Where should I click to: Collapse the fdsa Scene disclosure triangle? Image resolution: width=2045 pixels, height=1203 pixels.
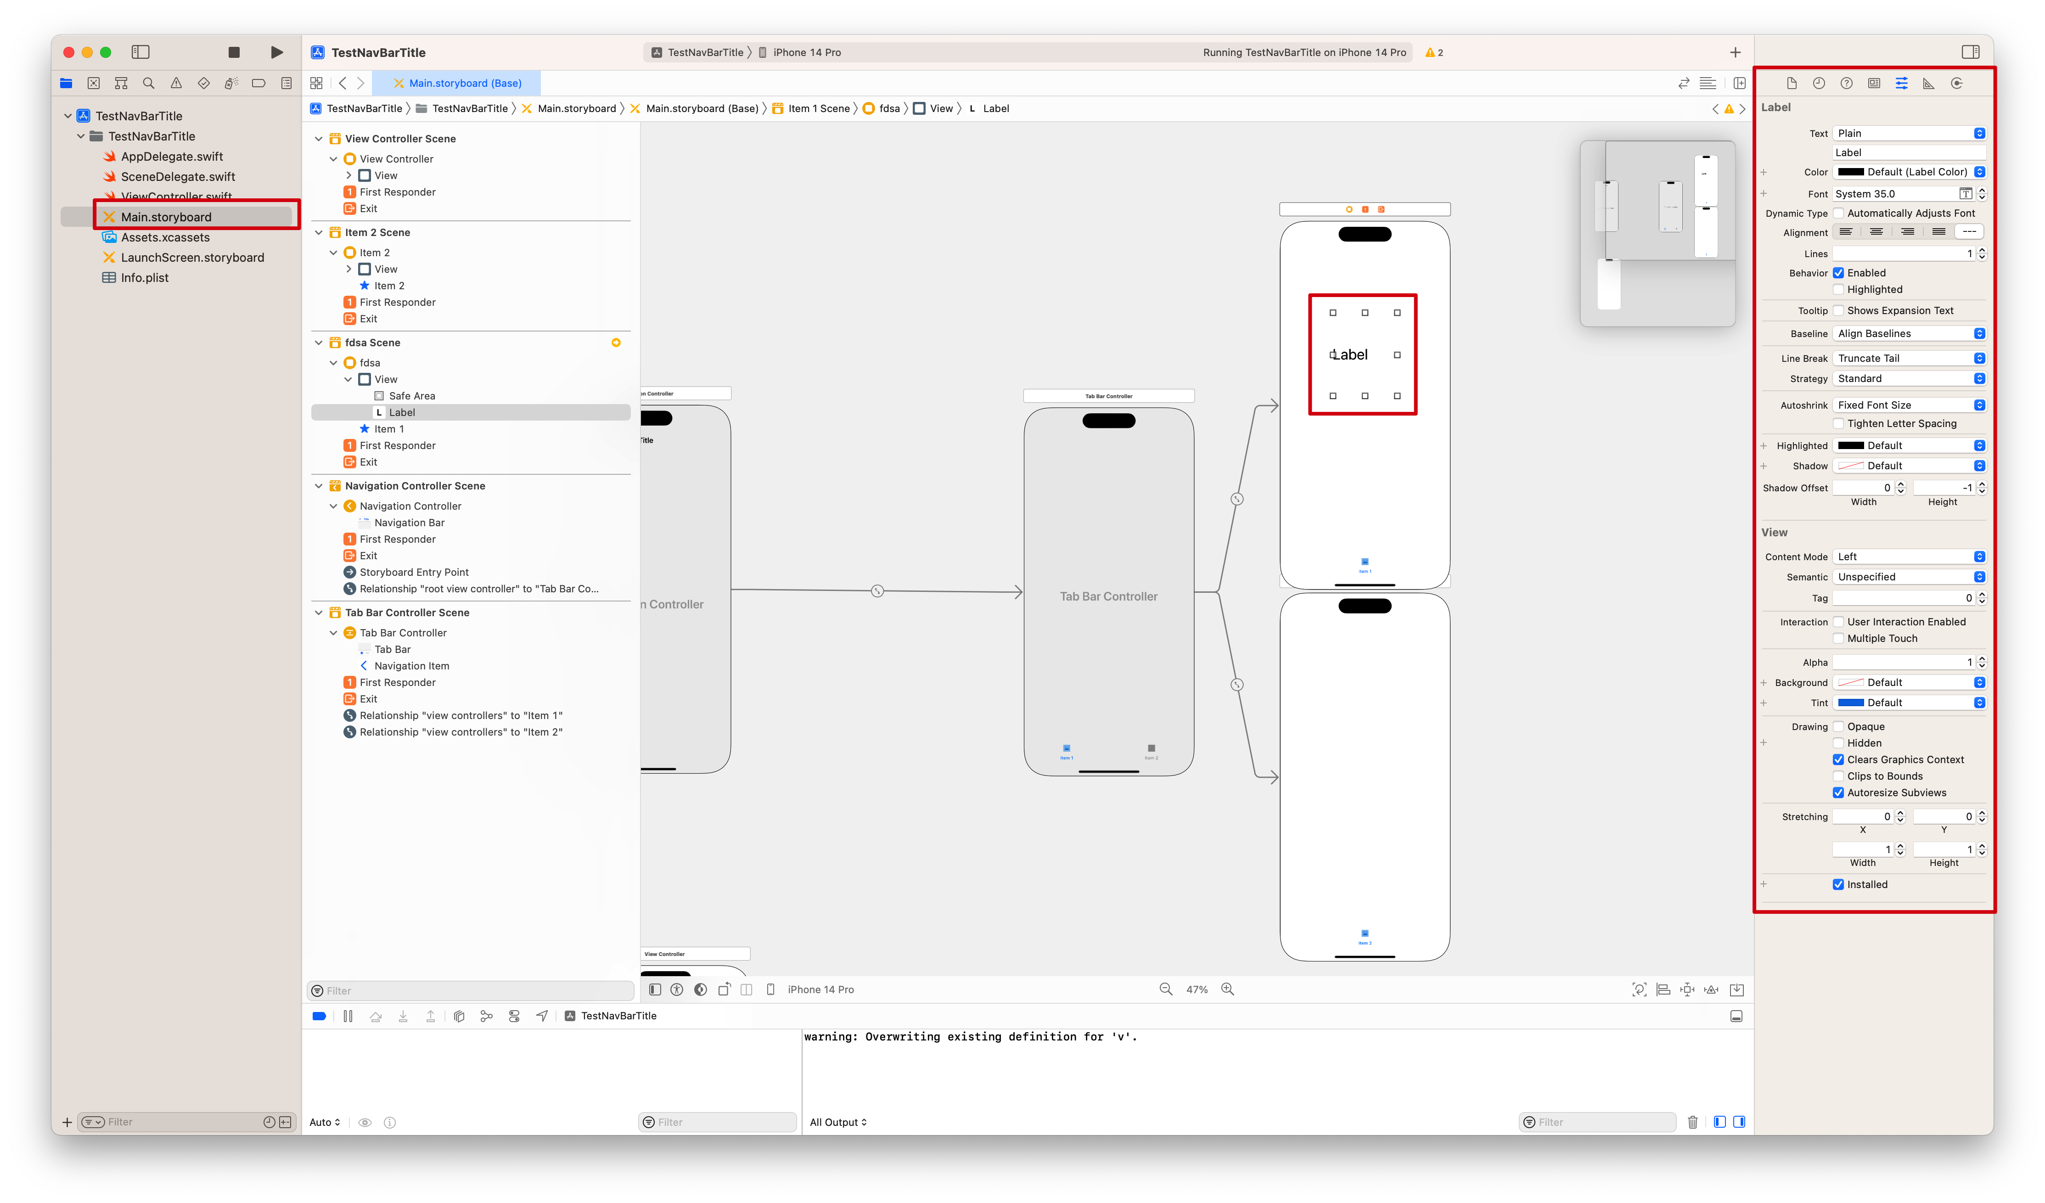[x=318, y=343]
